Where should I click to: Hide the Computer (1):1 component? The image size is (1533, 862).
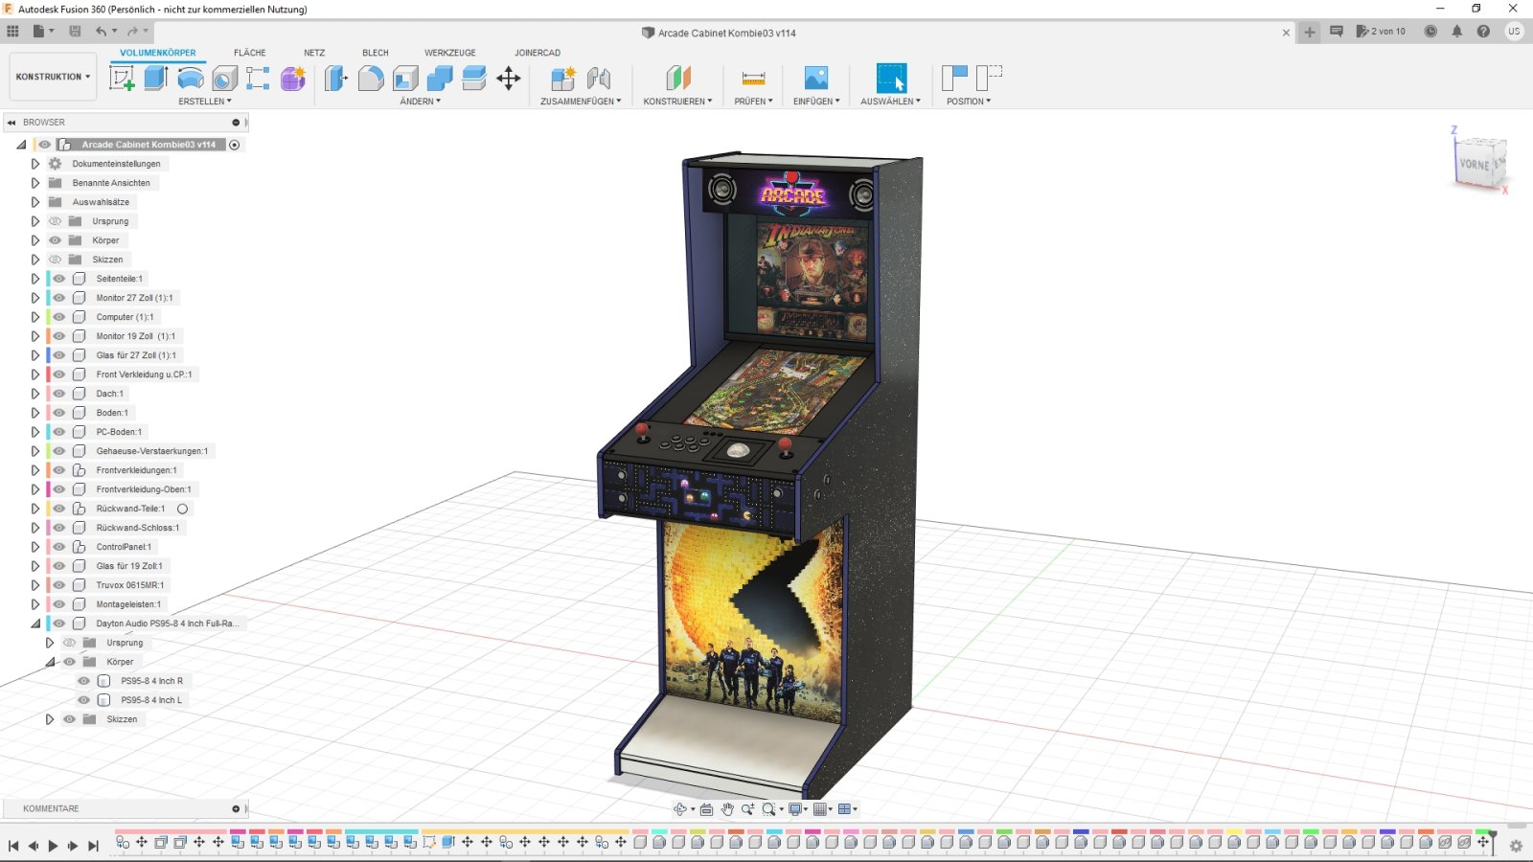59,317
